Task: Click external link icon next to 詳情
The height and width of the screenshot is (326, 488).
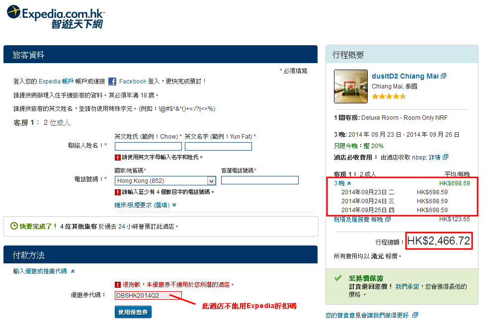Action: [445, 157]
